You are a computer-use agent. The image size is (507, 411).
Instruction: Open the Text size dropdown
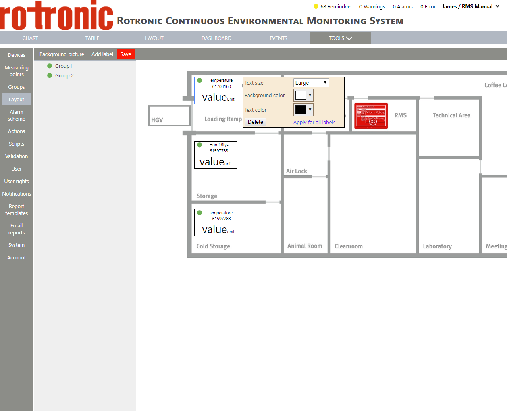[311, 83]
